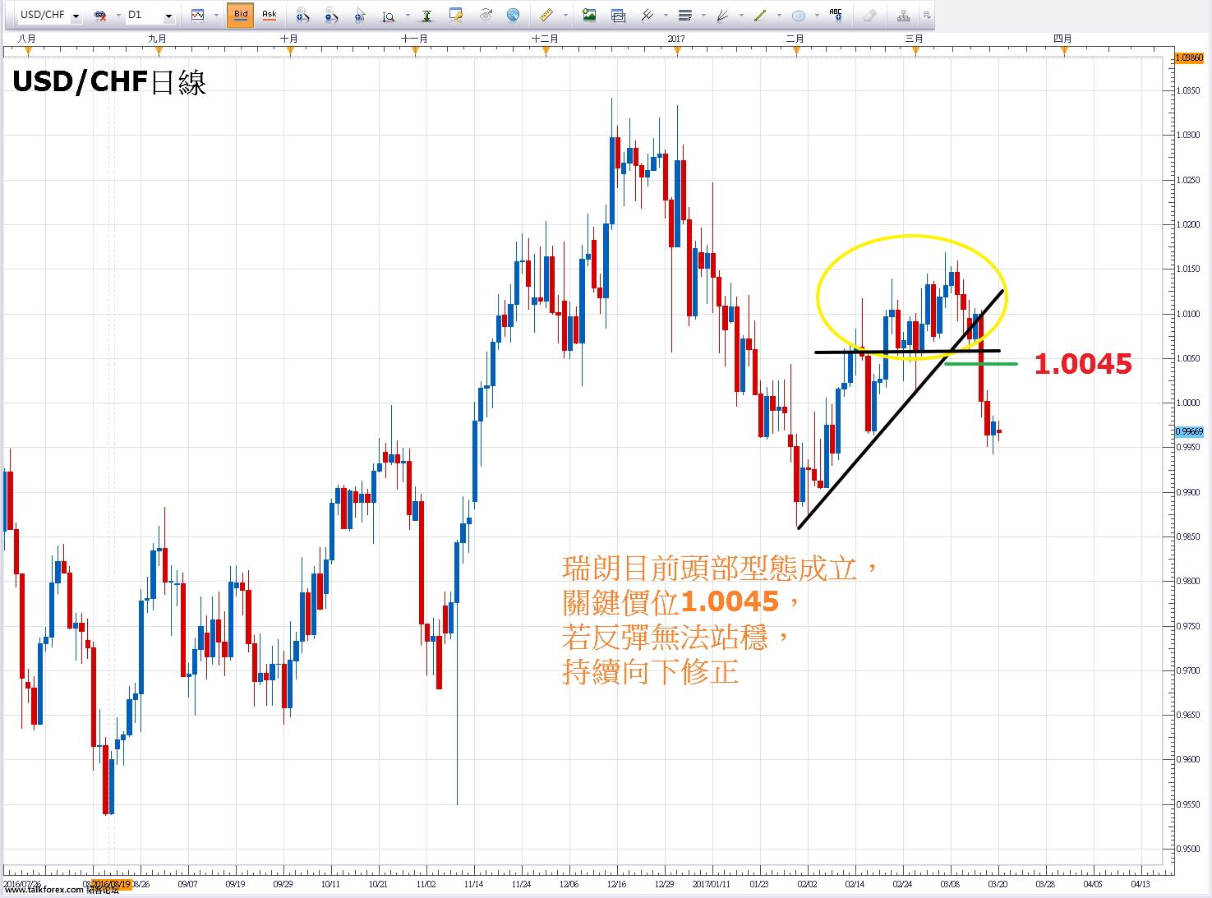
Task: Select the ruler measurement tool
Action: pos(546,15)
